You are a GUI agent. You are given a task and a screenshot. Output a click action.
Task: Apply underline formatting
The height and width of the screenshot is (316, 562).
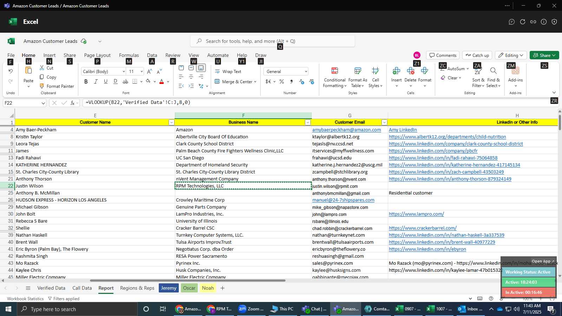(x=106, y=81)
